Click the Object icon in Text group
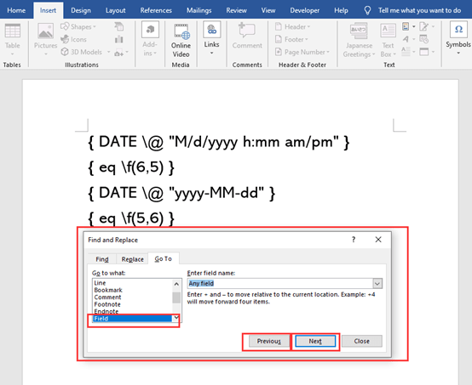 pos(423,52)
